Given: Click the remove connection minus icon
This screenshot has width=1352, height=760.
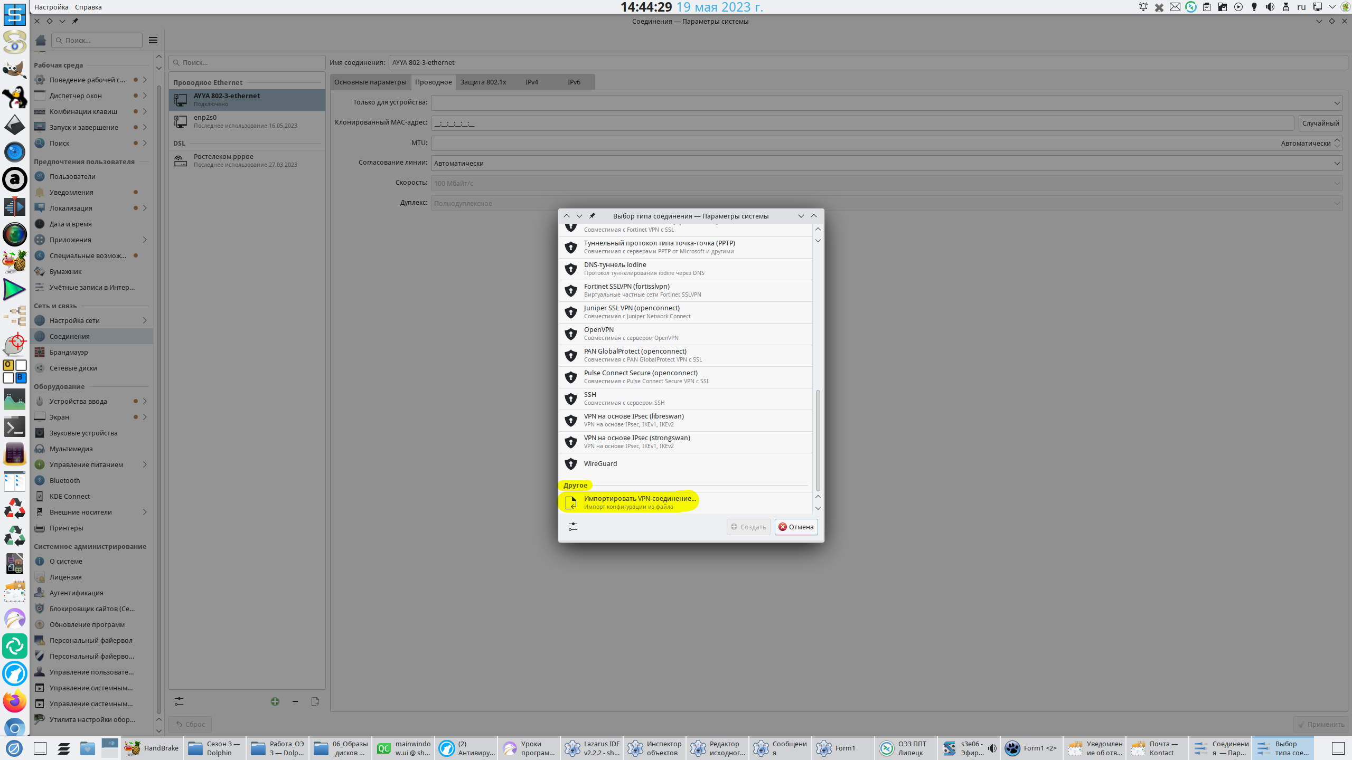Looking at the screenshot, I should (295, 701).
